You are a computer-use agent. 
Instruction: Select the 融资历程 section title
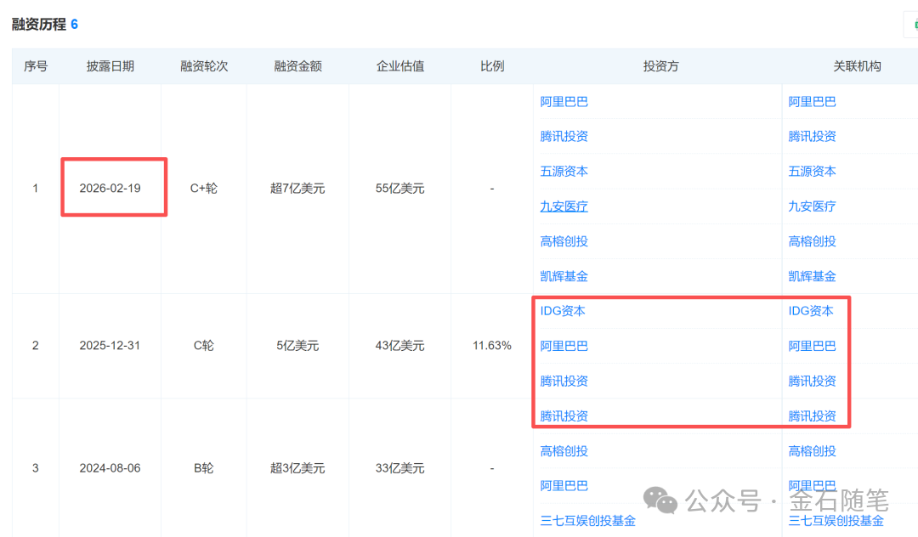tap(38, 25)
